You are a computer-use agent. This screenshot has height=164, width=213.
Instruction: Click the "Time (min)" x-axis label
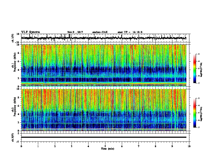[x=108, y=149]
